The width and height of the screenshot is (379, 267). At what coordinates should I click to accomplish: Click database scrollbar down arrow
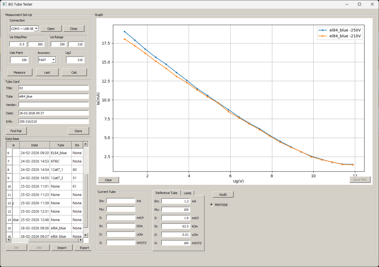click(x=85, y=235)
